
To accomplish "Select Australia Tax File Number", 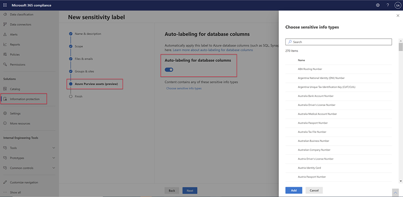I will 339,132.
